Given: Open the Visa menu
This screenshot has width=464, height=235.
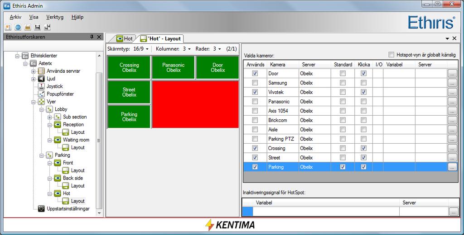Looking at the screenshot, I should coord(34,17).
